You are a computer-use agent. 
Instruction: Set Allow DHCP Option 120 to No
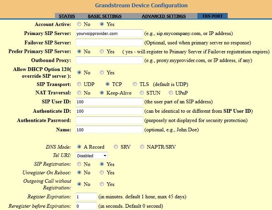pyautogui.click(x=79, y=72)
